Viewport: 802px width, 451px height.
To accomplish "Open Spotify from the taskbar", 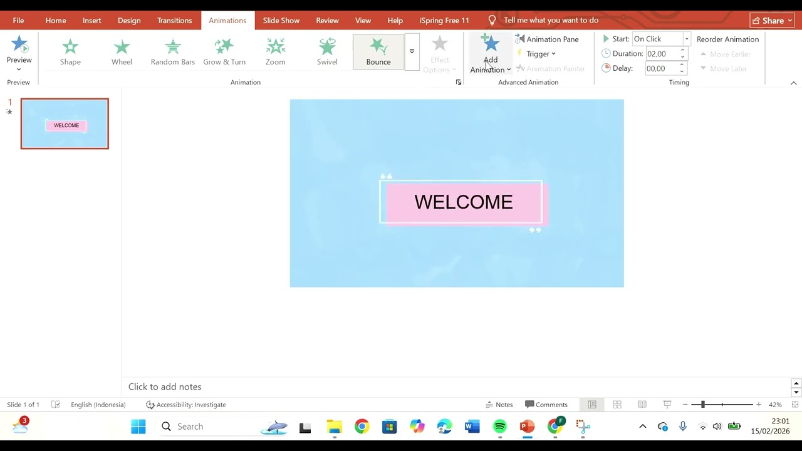I will click(500, 427).
